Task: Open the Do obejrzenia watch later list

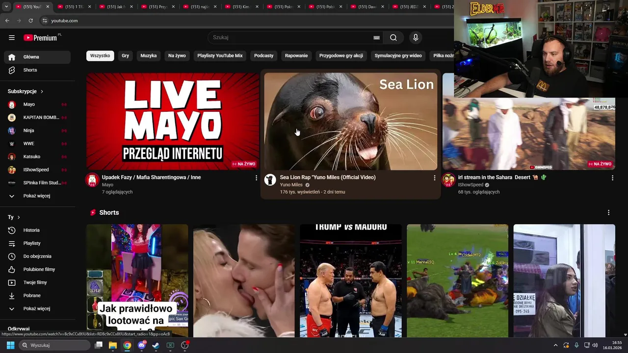Action: coord(37,256)
